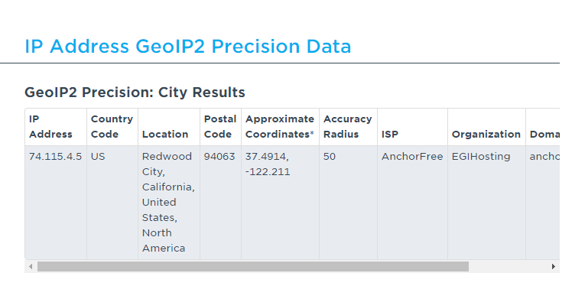Click the left scroll arrow of the table scrollbar
The image size is (585, 286).
pos(31,267)
